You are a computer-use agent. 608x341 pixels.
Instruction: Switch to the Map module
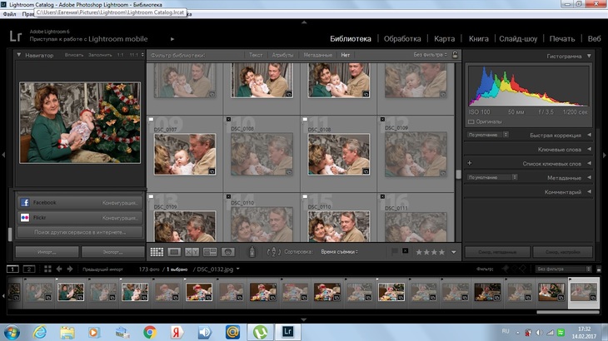click(x=445, y=39)
